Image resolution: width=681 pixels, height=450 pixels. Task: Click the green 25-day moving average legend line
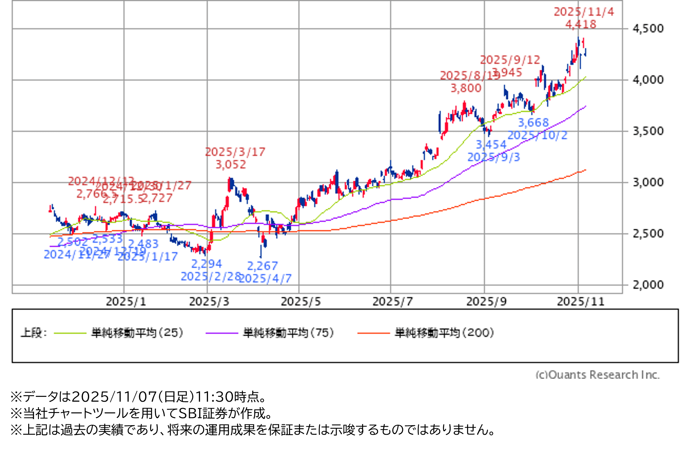coord(70,333)
